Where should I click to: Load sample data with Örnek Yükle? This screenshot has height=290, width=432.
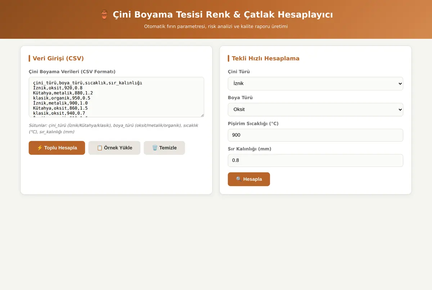pyautogui.click(x=114, y=148)
